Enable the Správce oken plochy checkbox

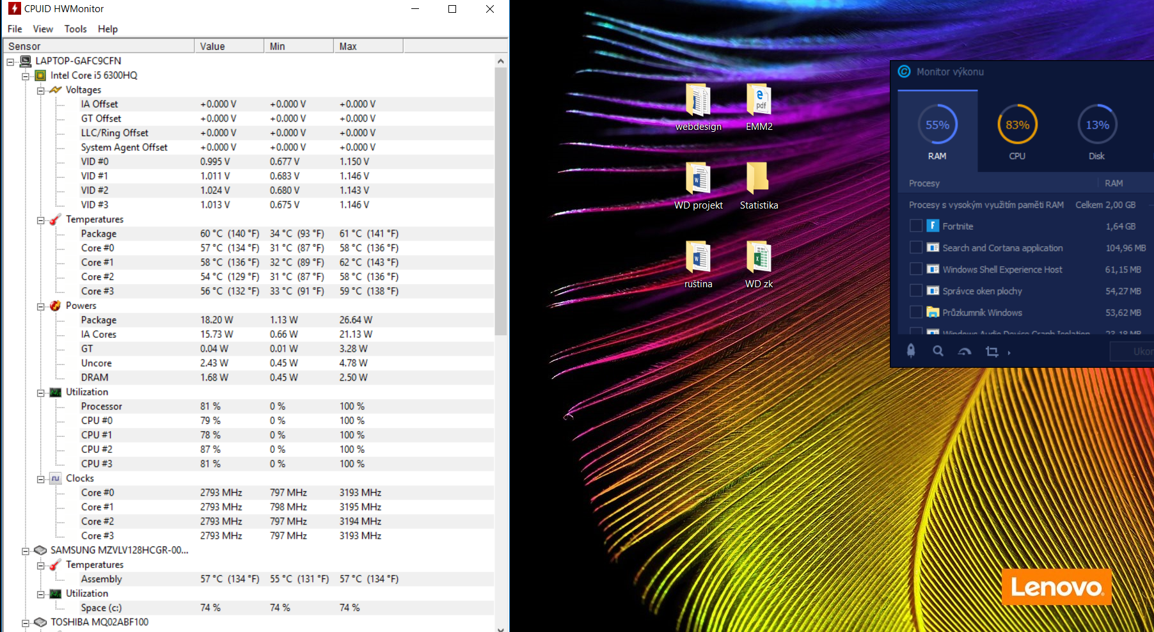pos(916,291)
